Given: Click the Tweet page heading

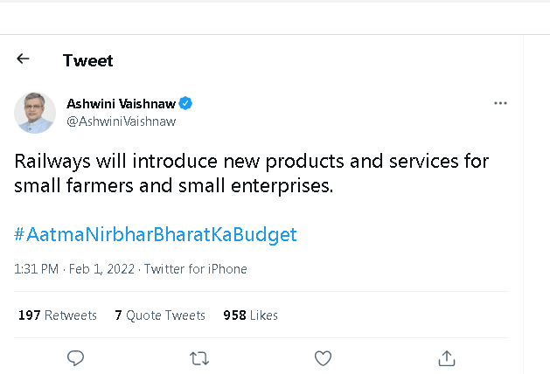Looking at the screenshot, I should (88, 60).
